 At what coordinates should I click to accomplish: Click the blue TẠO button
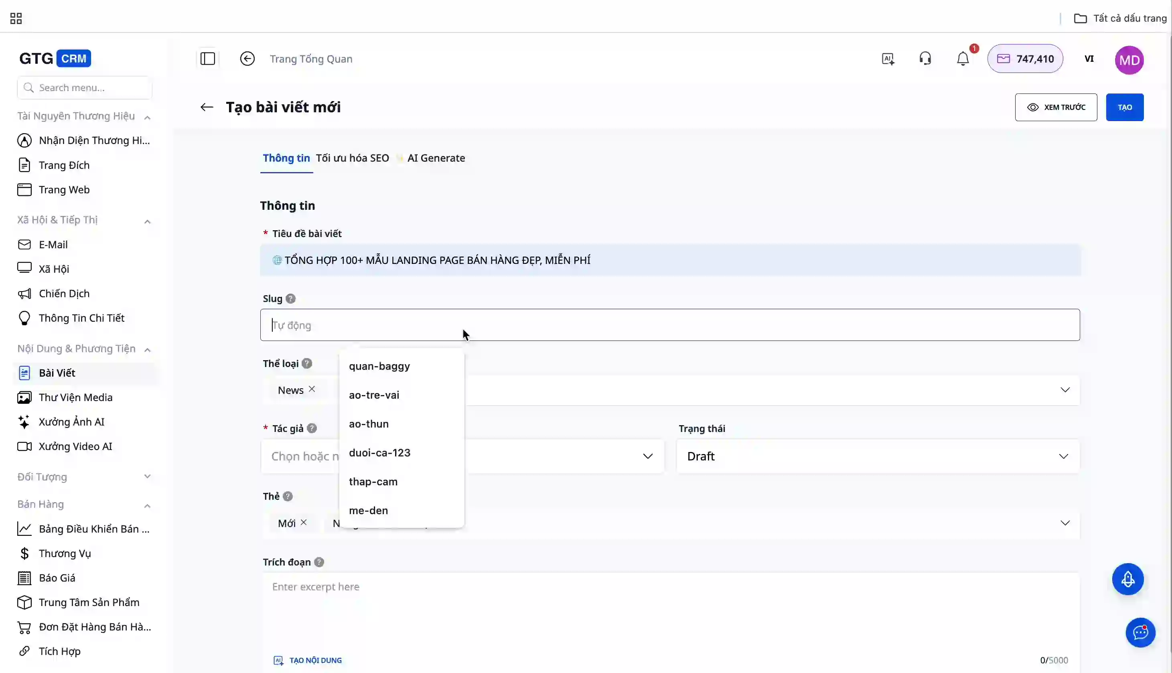pos(1124,107)
